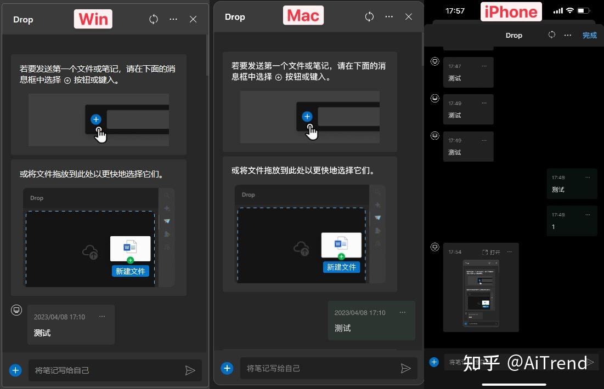Open the three-dot menu in Windows Drop header
Image resolution: width=604 pixels, height=389 pixels.
tap(173, 19)
